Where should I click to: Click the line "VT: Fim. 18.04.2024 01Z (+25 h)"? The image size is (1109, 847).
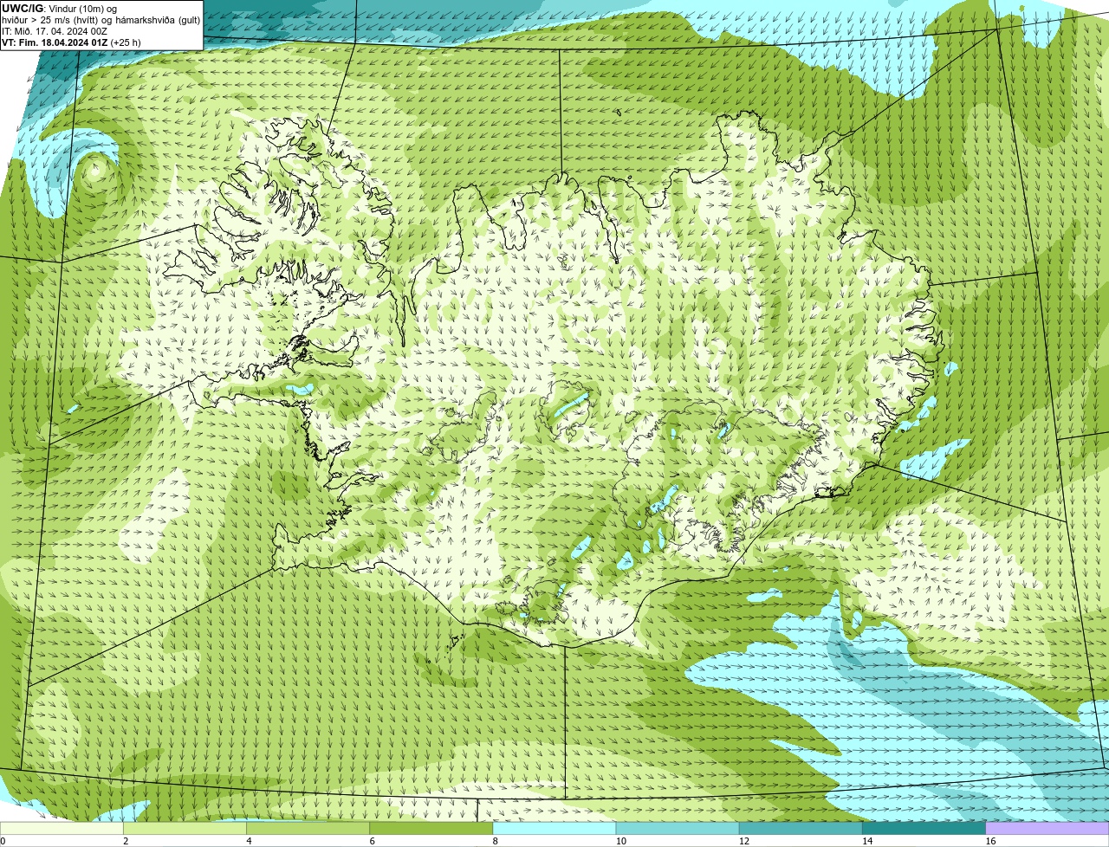[71, 42]
